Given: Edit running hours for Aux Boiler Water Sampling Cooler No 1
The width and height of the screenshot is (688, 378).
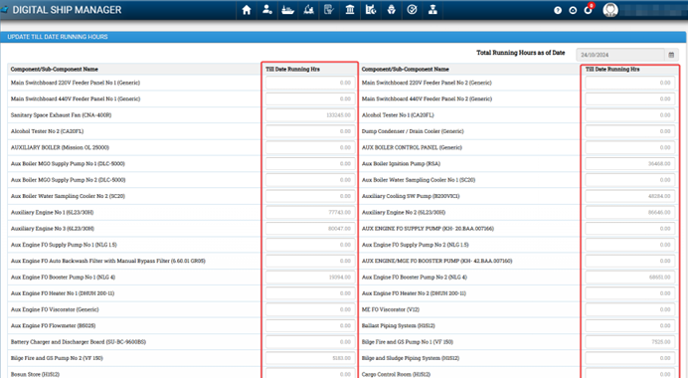Looking at the screenshot, I should 630,180.
